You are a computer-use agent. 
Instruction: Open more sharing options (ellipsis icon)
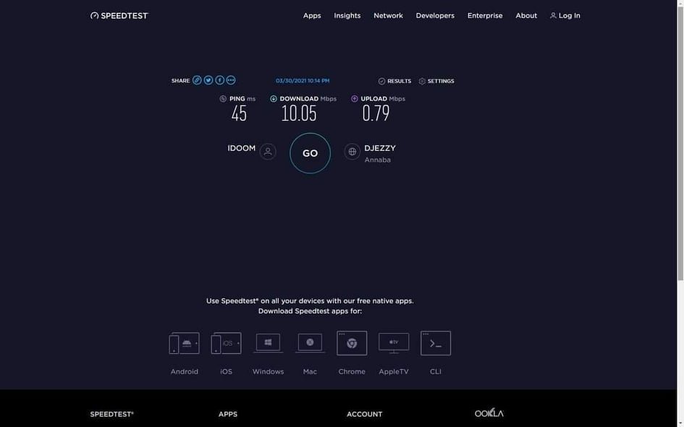pyautogui.click(x=231, y=80)
